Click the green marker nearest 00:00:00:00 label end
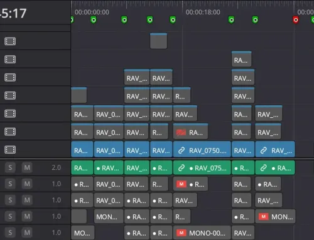Image resolution: width=314 pixels, height=240 pixels. click(124, 20)
